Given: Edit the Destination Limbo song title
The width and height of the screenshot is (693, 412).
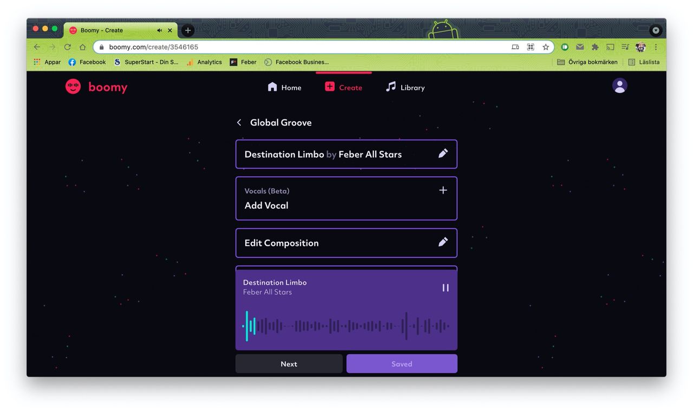Looking at the screenshot, I should 443,154.
